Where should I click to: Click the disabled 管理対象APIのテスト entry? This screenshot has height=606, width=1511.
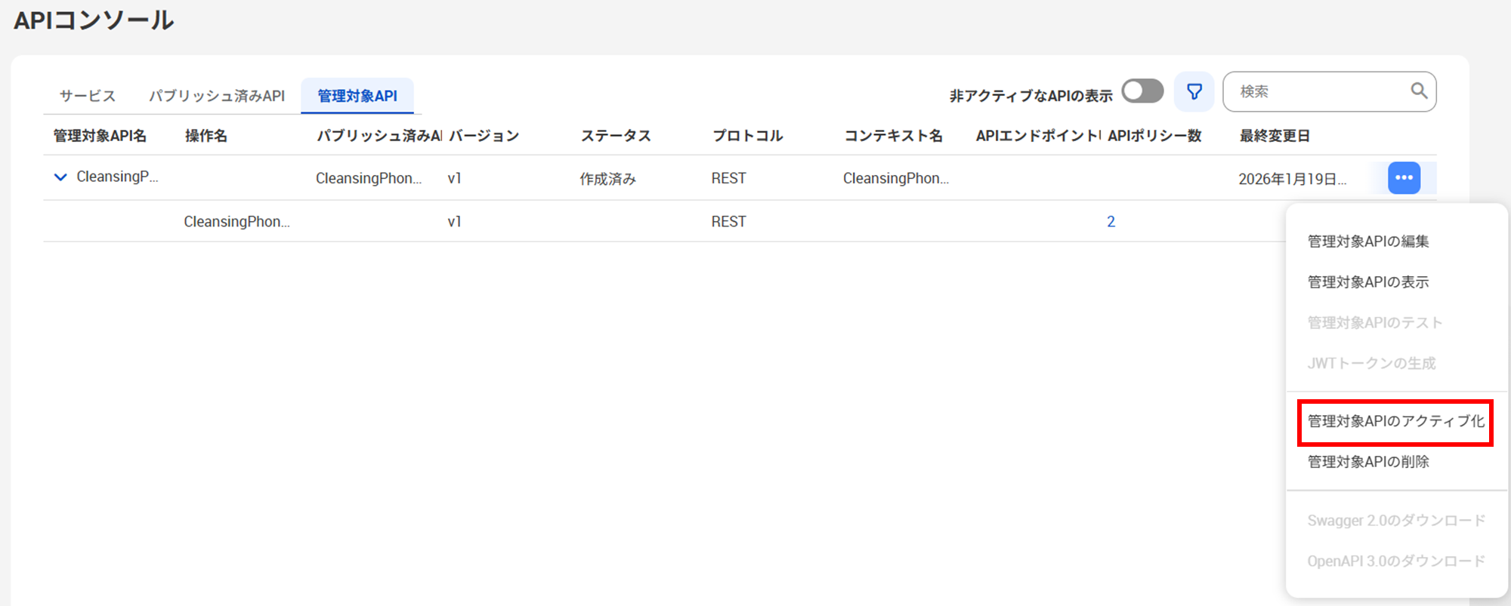[x=1375, y=323]
